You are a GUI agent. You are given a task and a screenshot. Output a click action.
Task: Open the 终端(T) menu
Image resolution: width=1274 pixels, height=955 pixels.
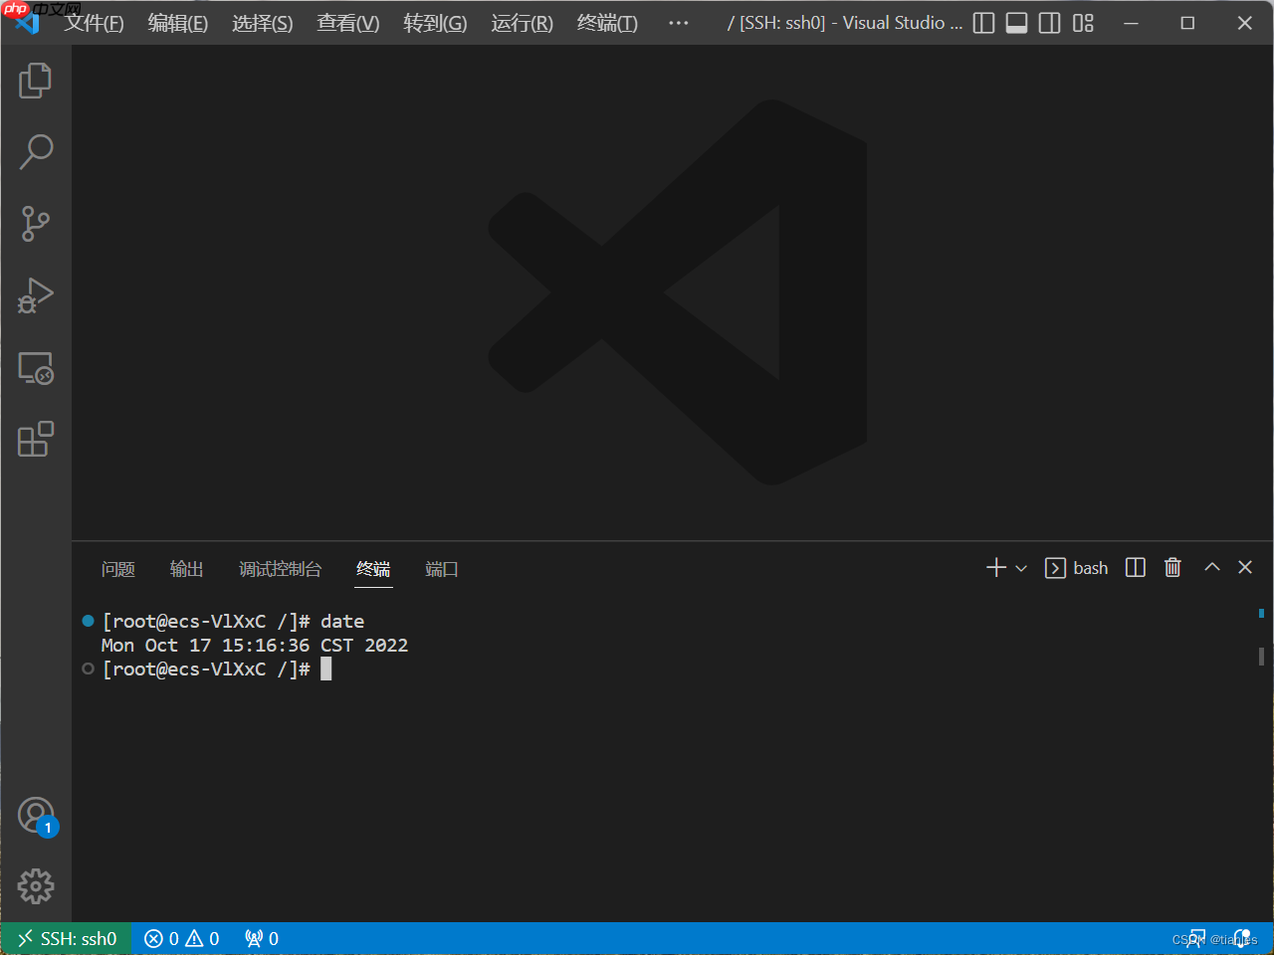(x=606, y=22)
